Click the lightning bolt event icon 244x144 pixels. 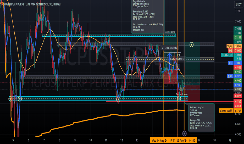pos(184,134)
